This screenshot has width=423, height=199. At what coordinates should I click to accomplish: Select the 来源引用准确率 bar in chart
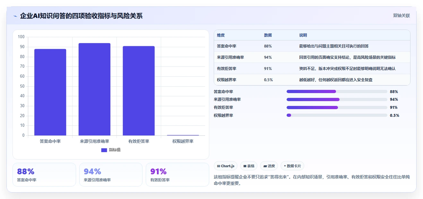tap(94, 89)
